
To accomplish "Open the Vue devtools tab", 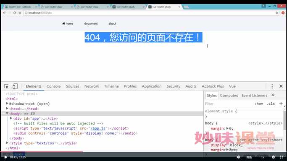I will [232, 86].
